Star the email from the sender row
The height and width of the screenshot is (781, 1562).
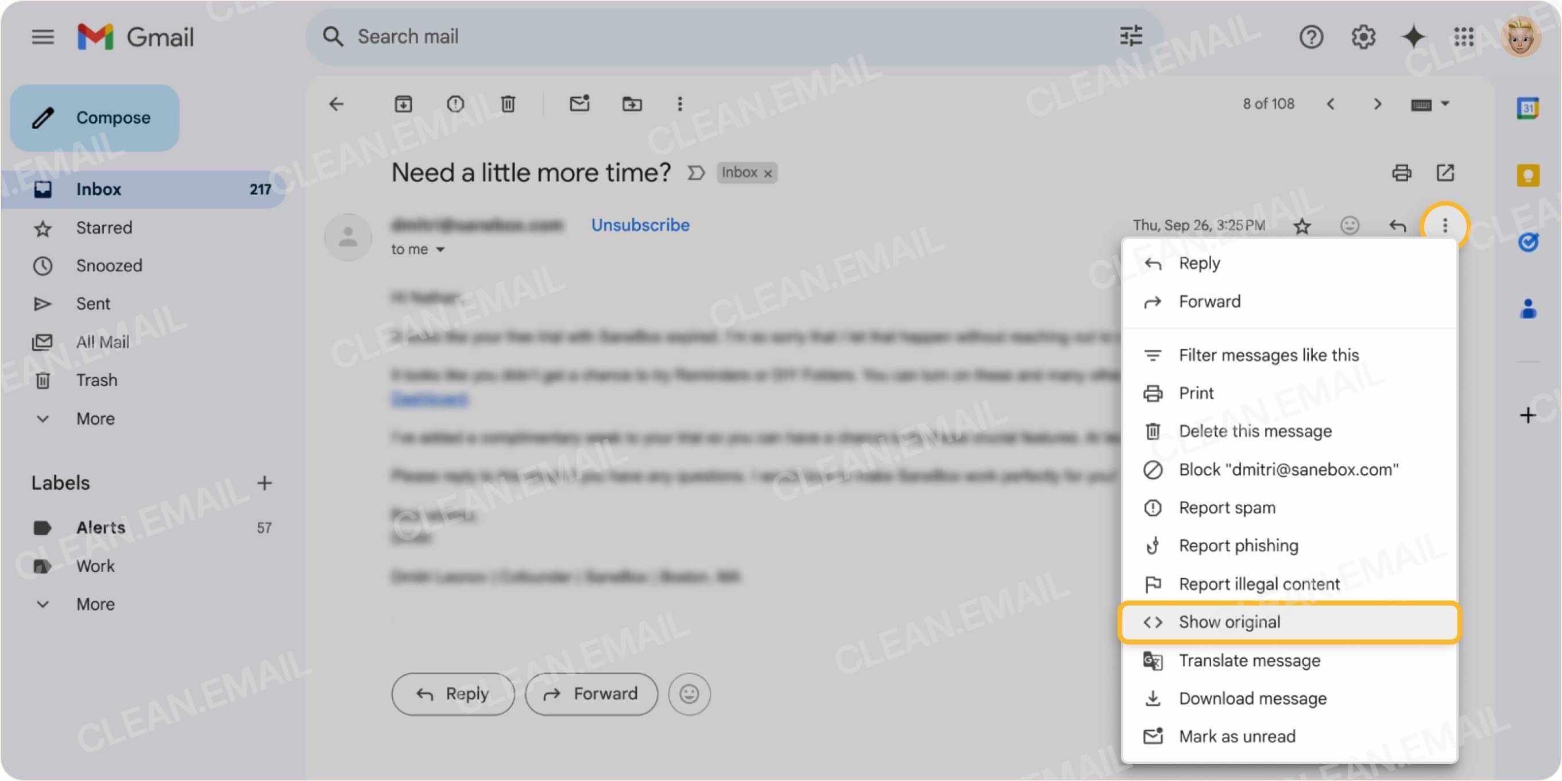pos(1302,226)
